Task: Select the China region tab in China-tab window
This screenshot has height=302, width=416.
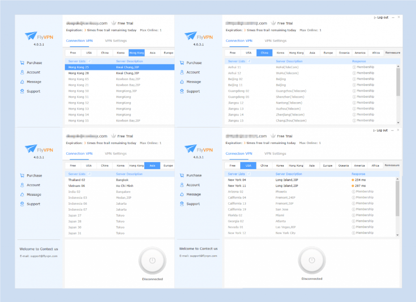Action: [264, 53]
